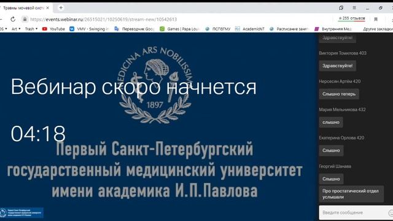Image resolution: width=393 pixels, height=221 pixels.
Task: Open the browser hamburger menu
Action: click(x=354, y=8)
